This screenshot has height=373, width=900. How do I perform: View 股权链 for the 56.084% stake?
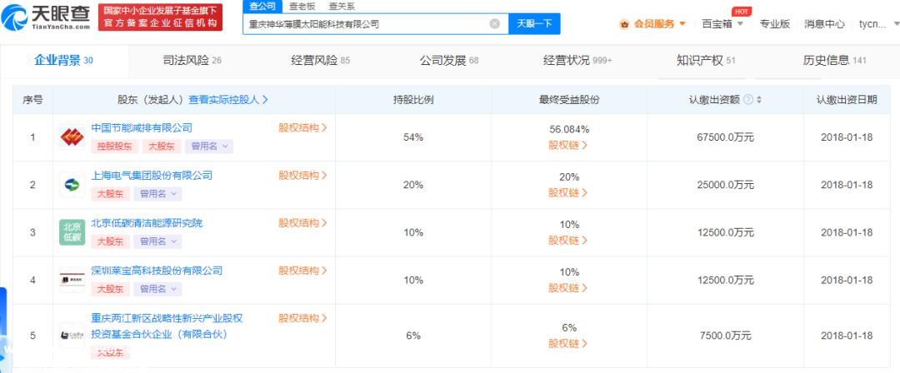568,145
